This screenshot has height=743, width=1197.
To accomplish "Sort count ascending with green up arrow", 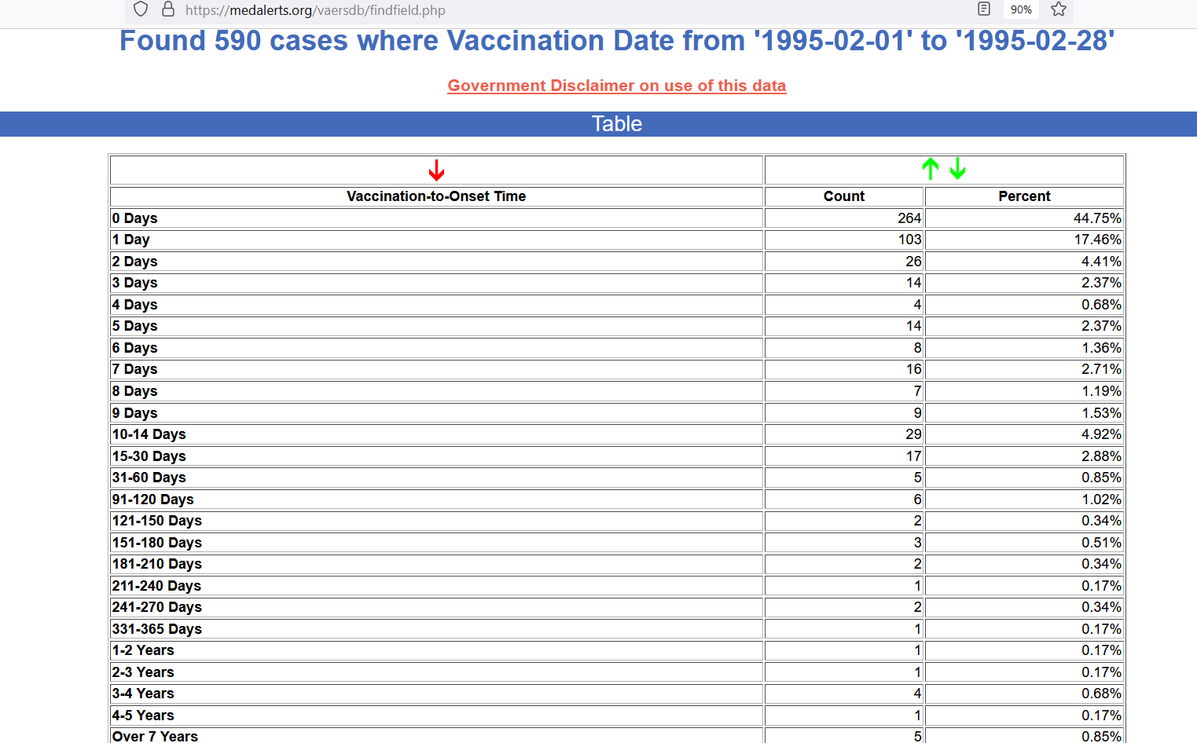I will point(931,168).
